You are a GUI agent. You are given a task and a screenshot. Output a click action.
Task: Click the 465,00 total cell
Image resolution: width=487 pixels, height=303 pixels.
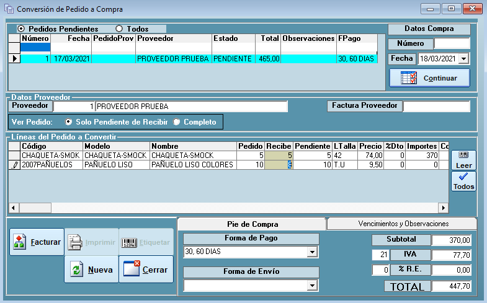[x=268, y=59]
